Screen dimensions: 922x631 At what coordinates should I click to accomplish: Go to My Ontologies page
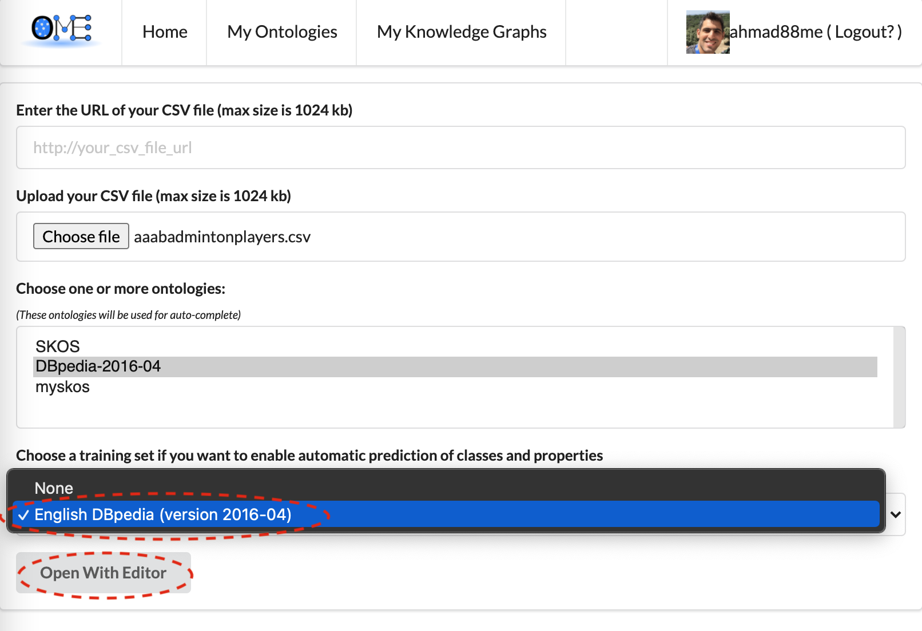click(282, 32)
